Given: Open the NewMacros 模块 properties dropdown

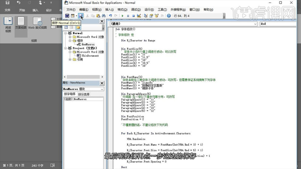Looking at the screenshot, I should [102, 89].
